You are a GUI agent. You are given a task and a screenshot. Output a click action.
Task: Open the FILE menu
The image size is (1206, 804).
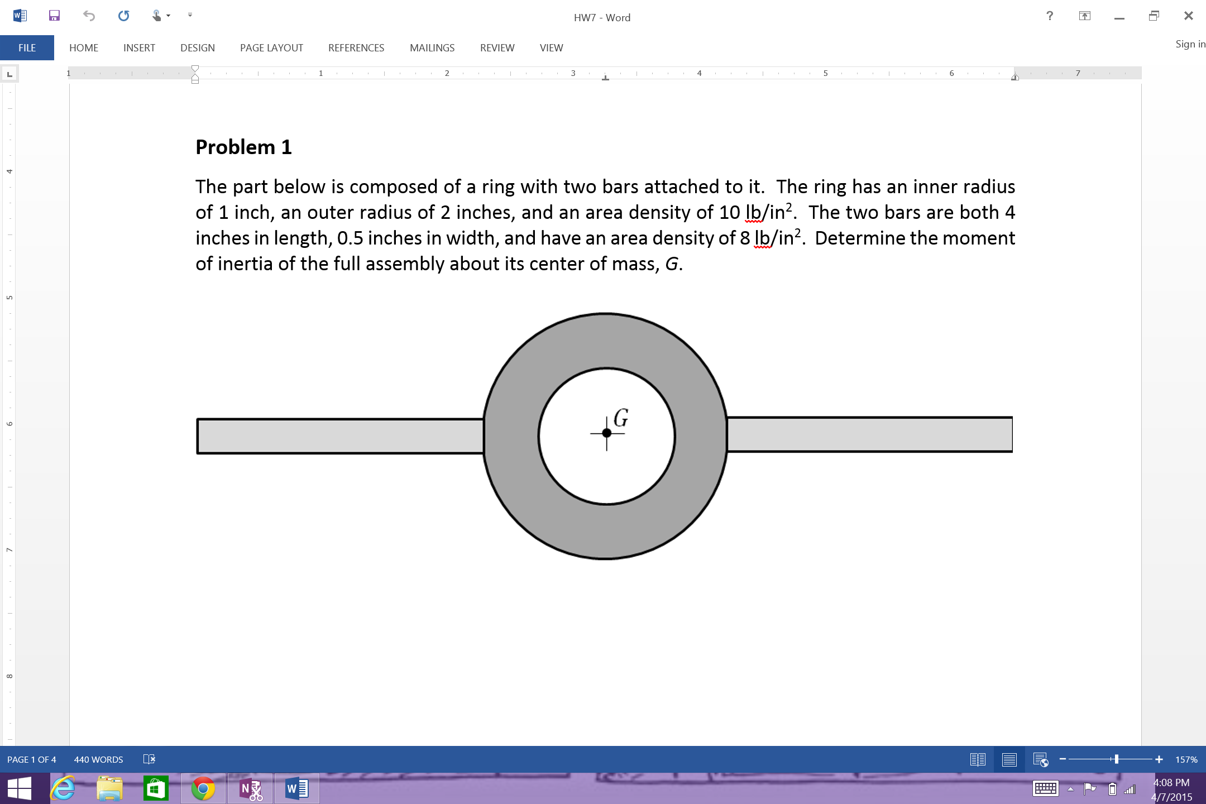click(x=26, y=47)
